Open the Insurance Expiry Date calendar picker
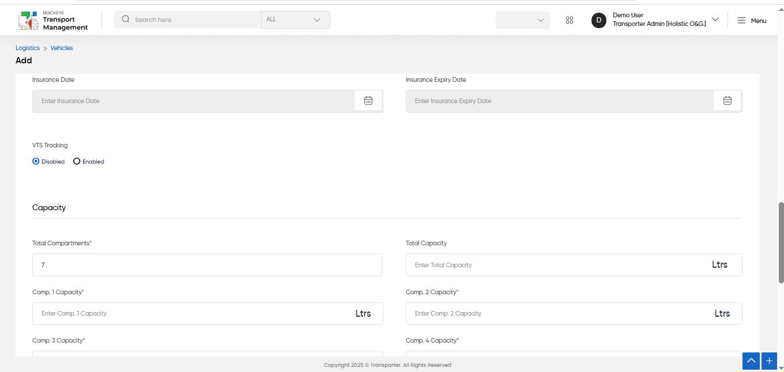This screenshot has width=784, height=372. coord(728,101)
